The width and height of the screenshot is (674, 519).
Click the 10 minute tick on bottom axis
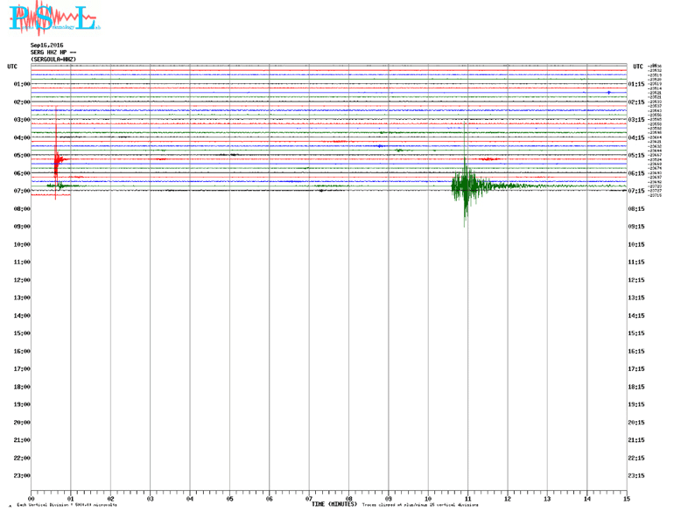pyautogui.click(x=428, y=499)
